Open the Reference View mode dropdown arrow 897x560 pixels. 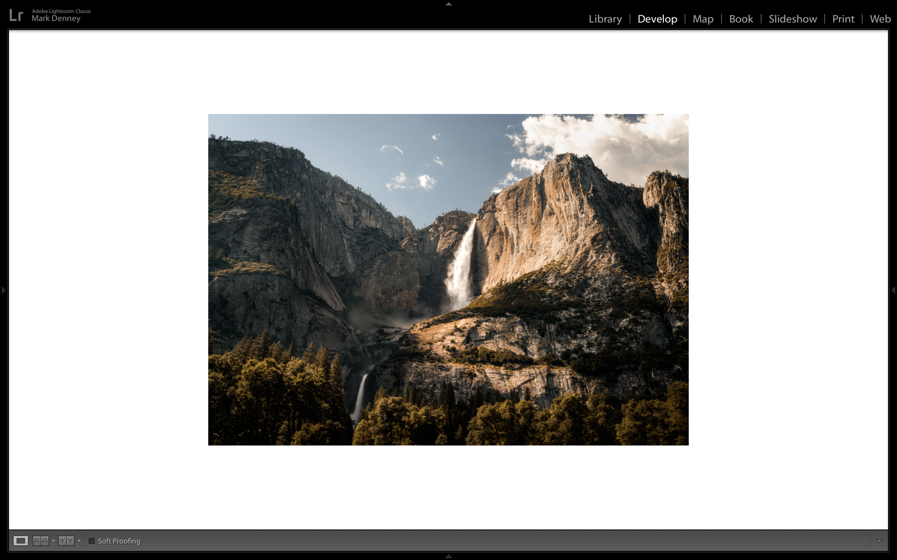click(53, 541)
